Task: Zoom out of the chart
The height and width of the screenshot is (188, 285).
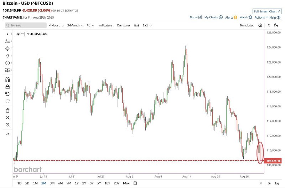Action: [7, 125]
